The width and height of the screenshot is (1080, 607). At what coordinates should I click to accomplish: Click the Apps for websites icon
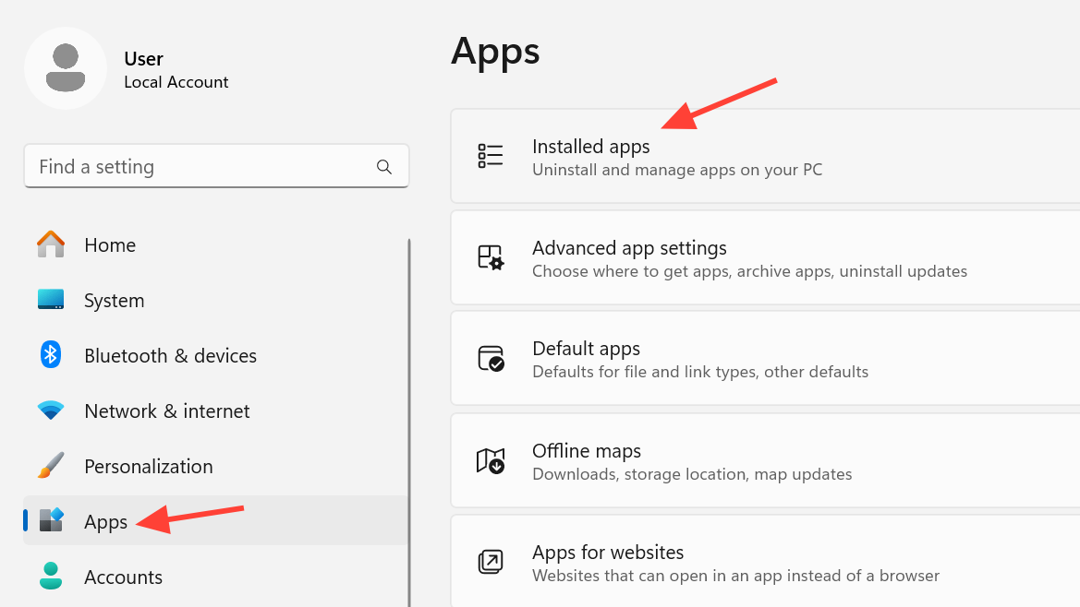(x=490, y=562)
